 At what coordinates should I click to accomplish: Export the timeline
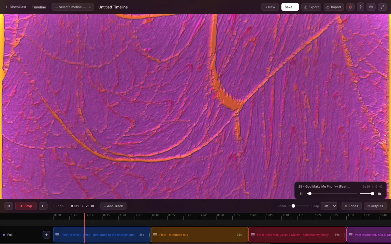coord(311,7)
